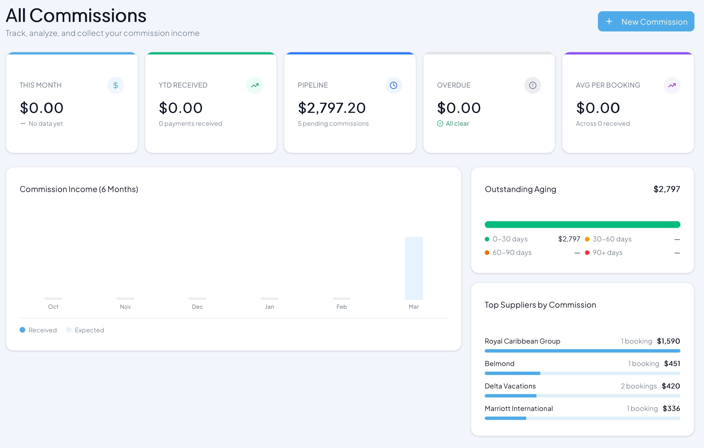Image resolution: width=704 pixels, height=448 pixels.
Task: Toggle the Expected series in the chart legend
Action: [x=85, y=330]
